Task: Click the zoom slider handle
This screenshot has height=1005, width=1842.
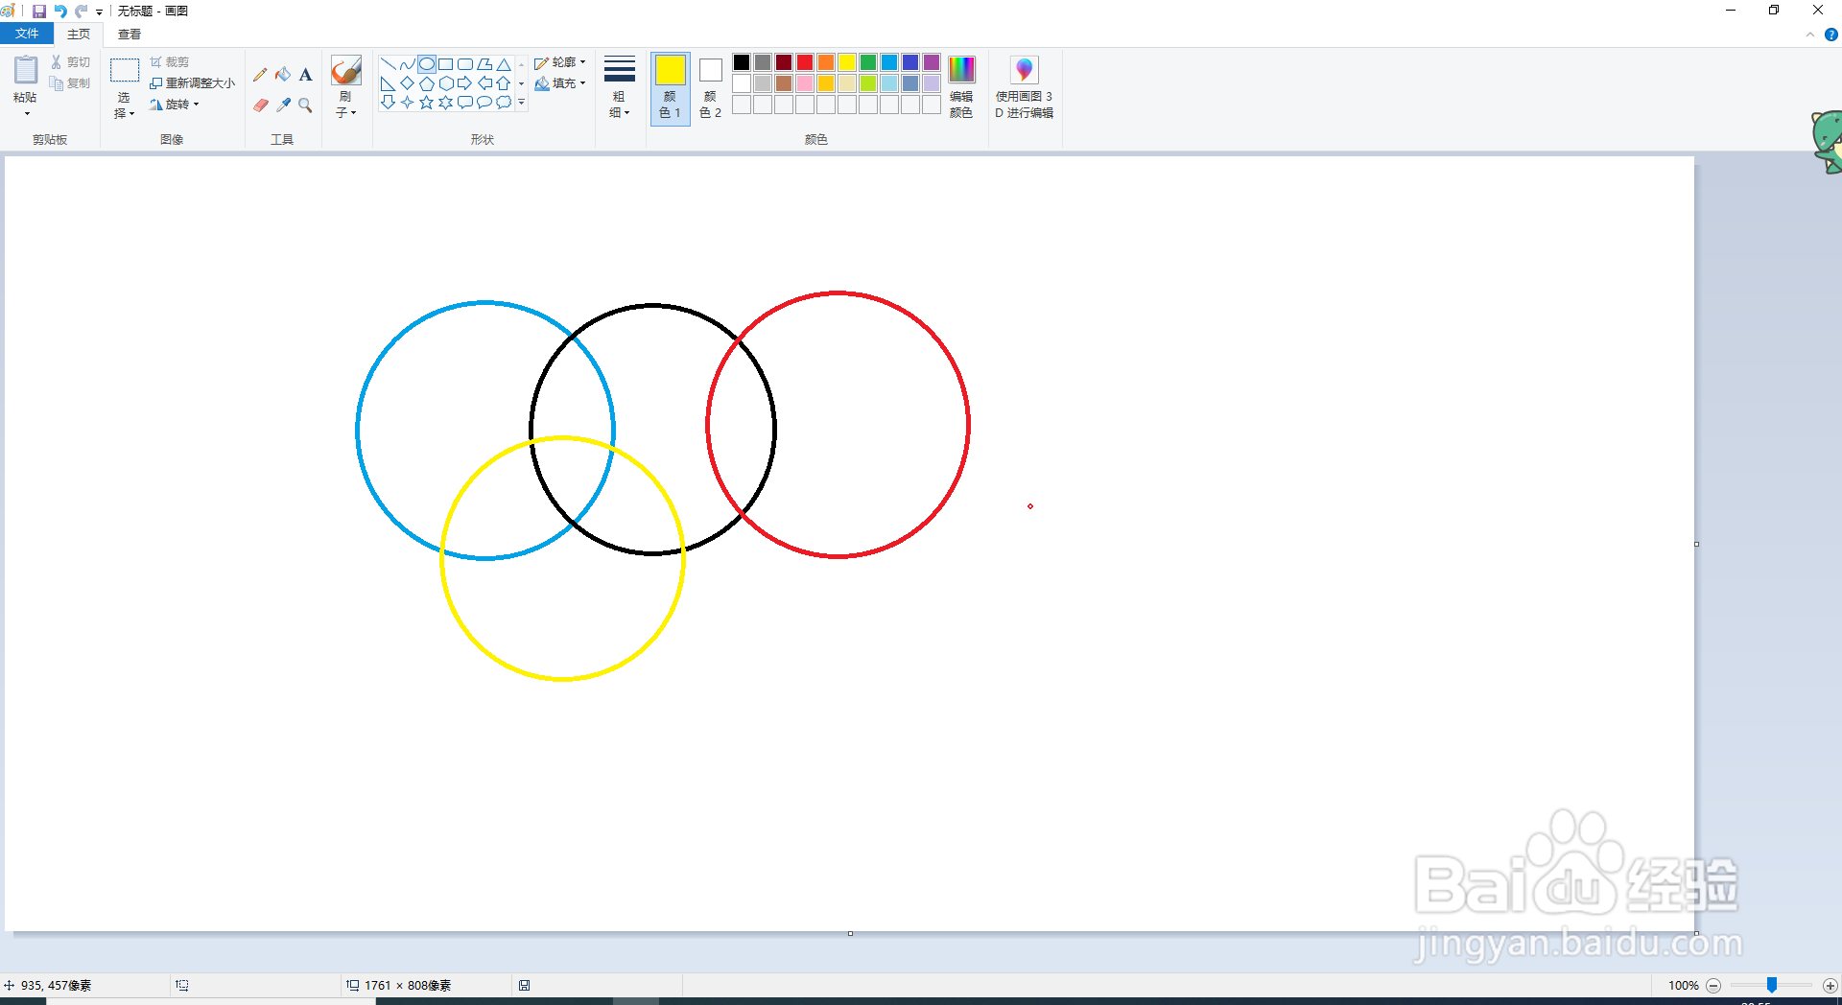Action: (1772, 985)
